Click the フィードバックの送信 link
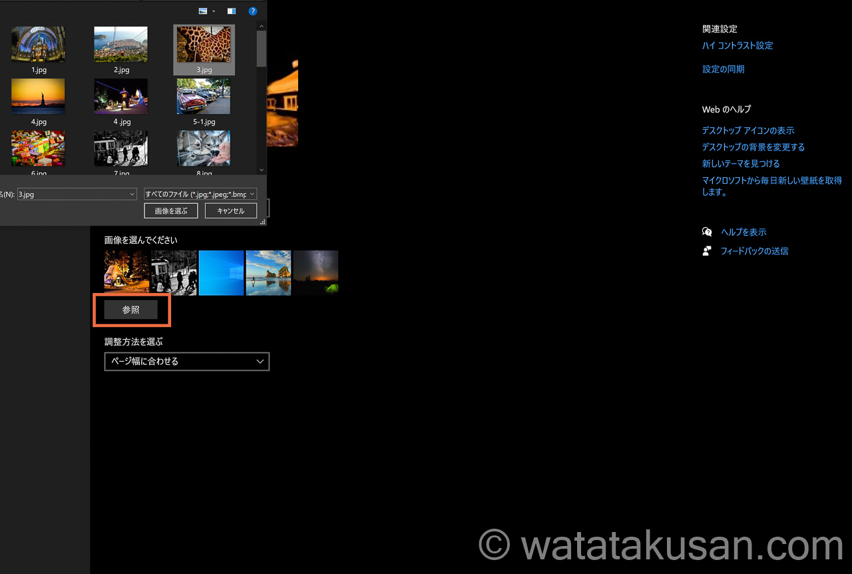The height and width of the screenshot is (574, 852). click(x=754, y=252)
